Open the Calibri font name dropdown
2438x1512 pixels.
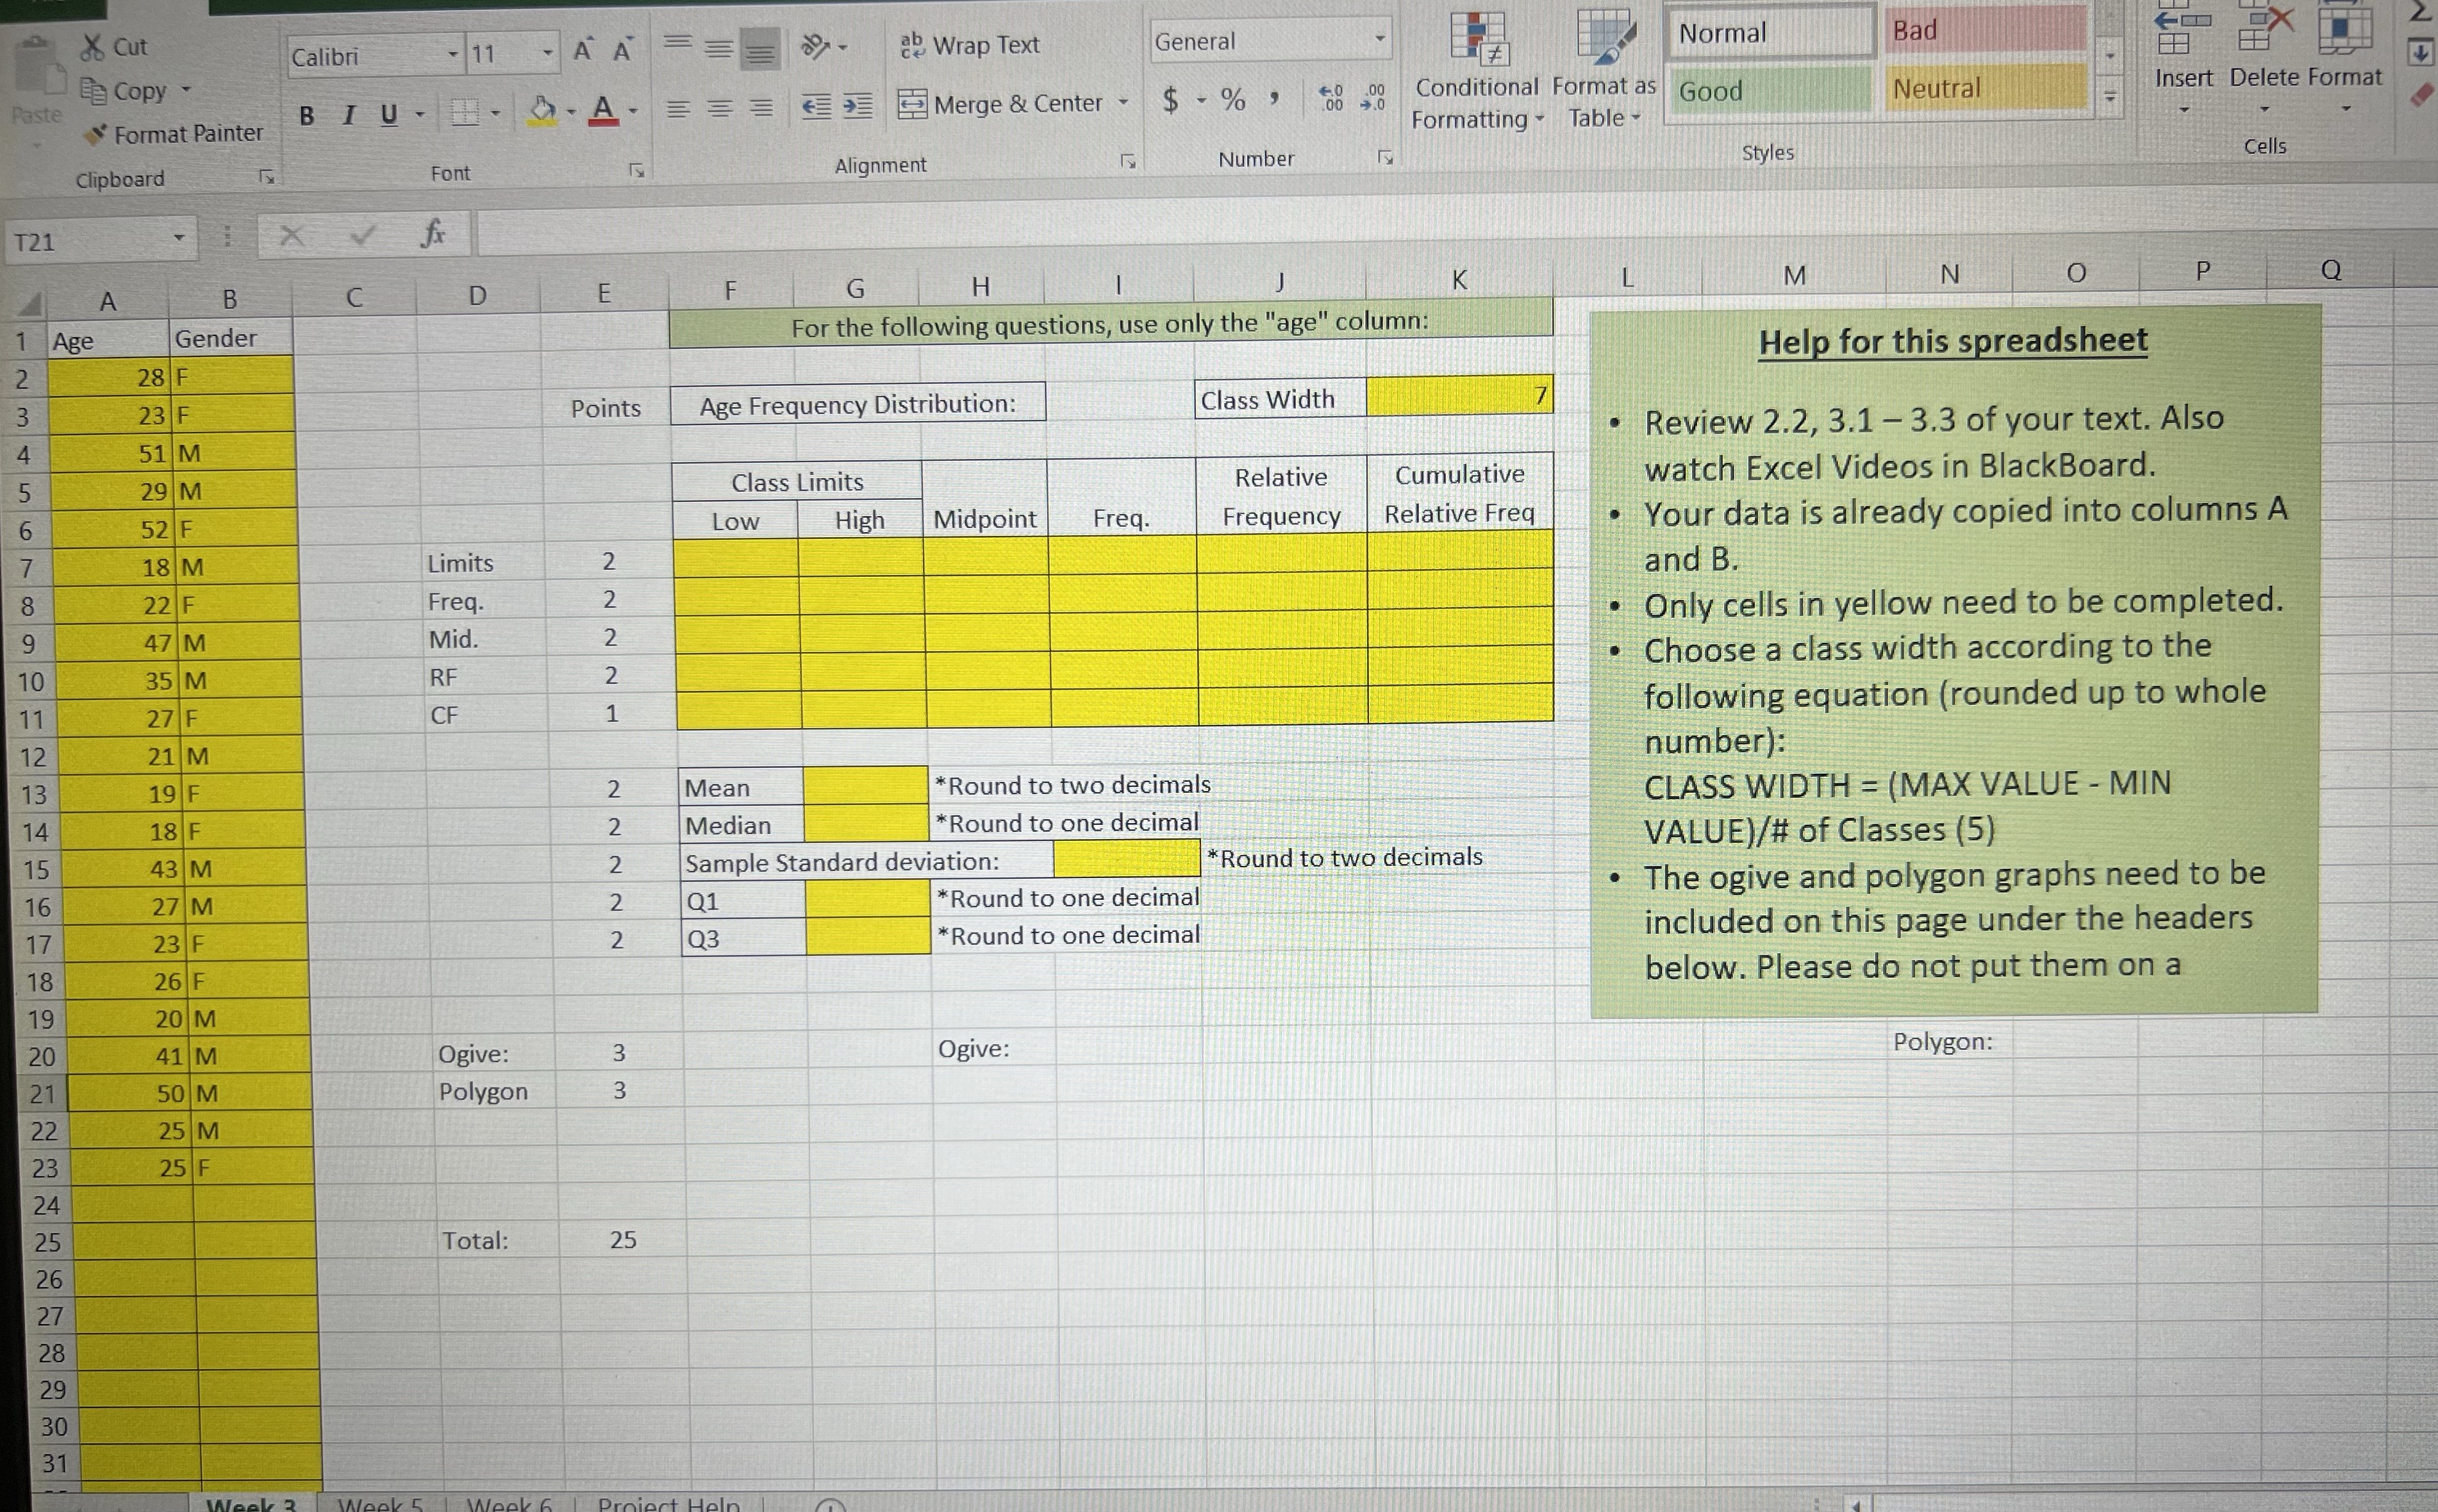[x=453, y=54]
